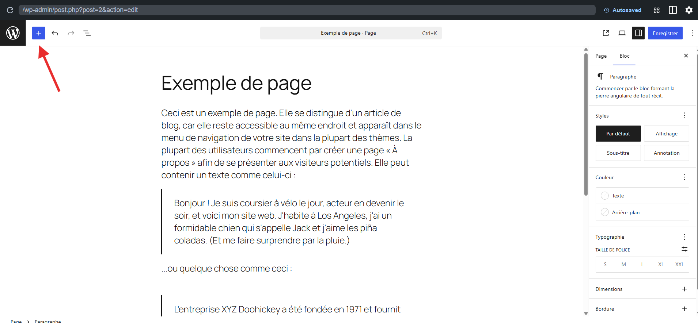The width and height of the screenshot is (698, 323).
Task: Click the Enregistrer button
Action: click(665, 33)
